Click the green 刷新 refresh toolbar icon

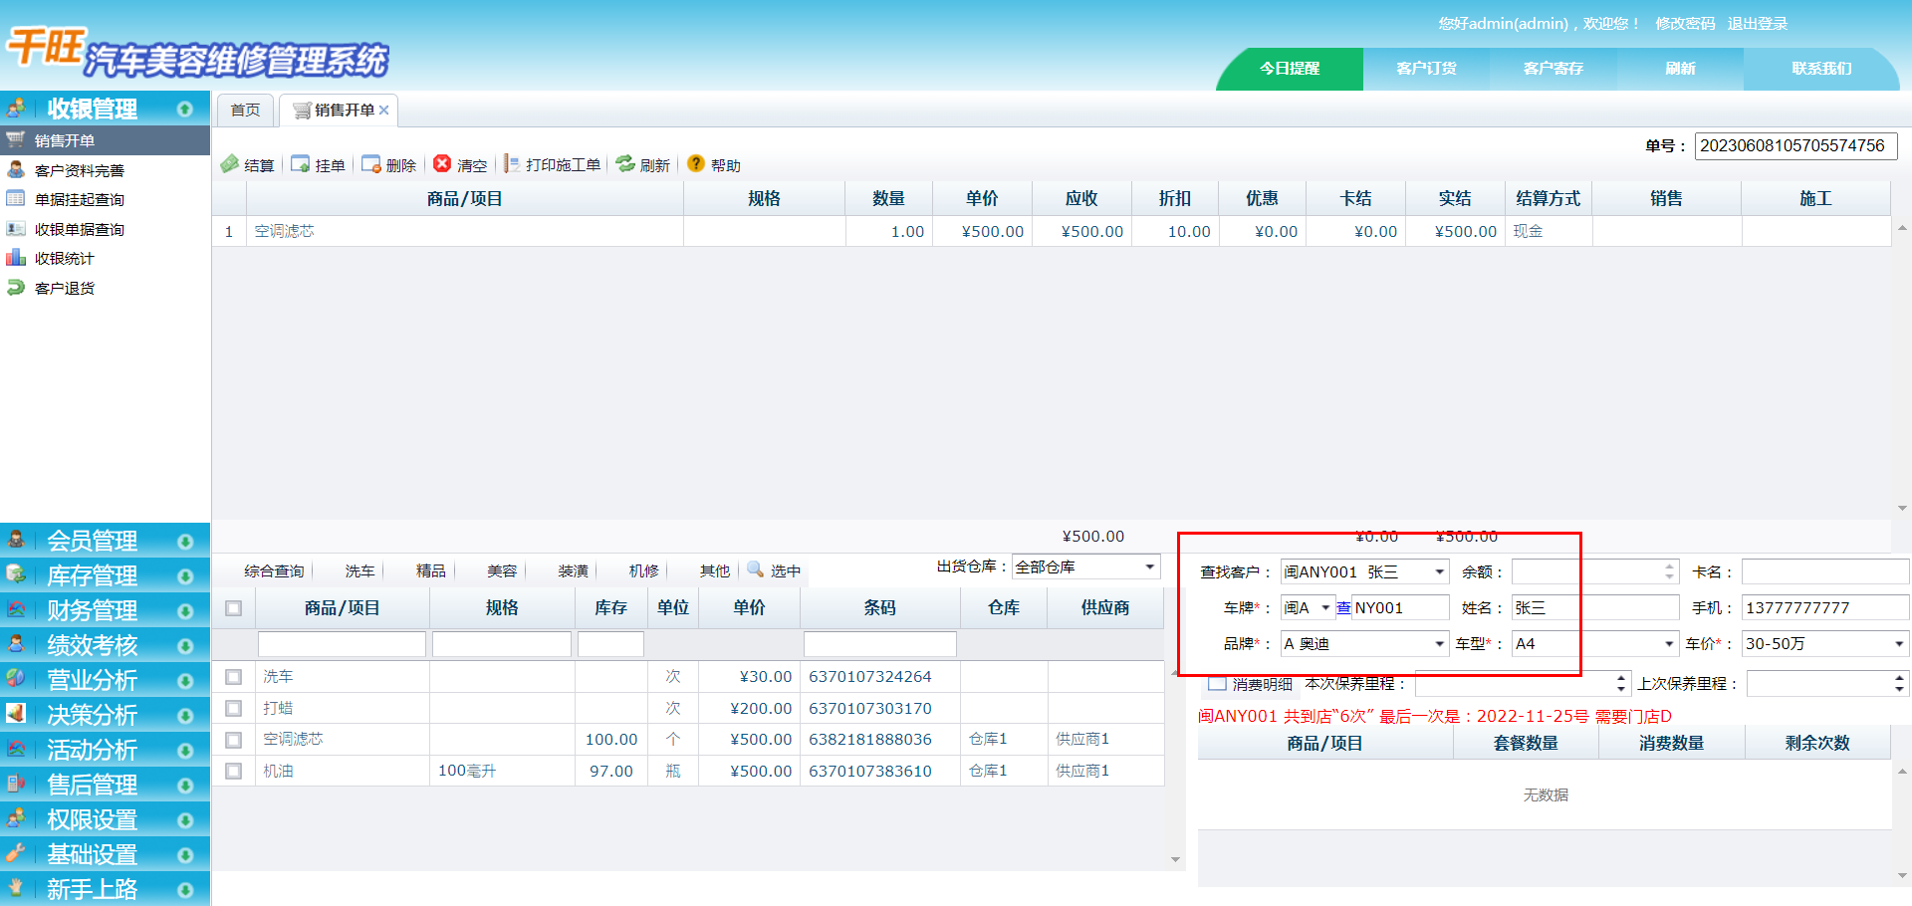625,164
